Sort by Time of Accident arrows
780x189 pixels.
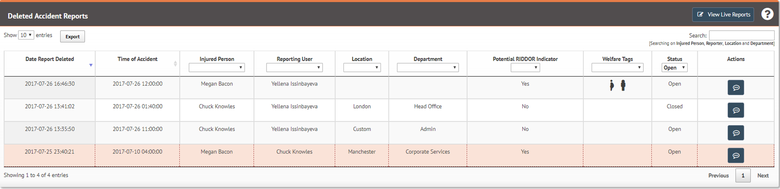[x=175, y=64]
